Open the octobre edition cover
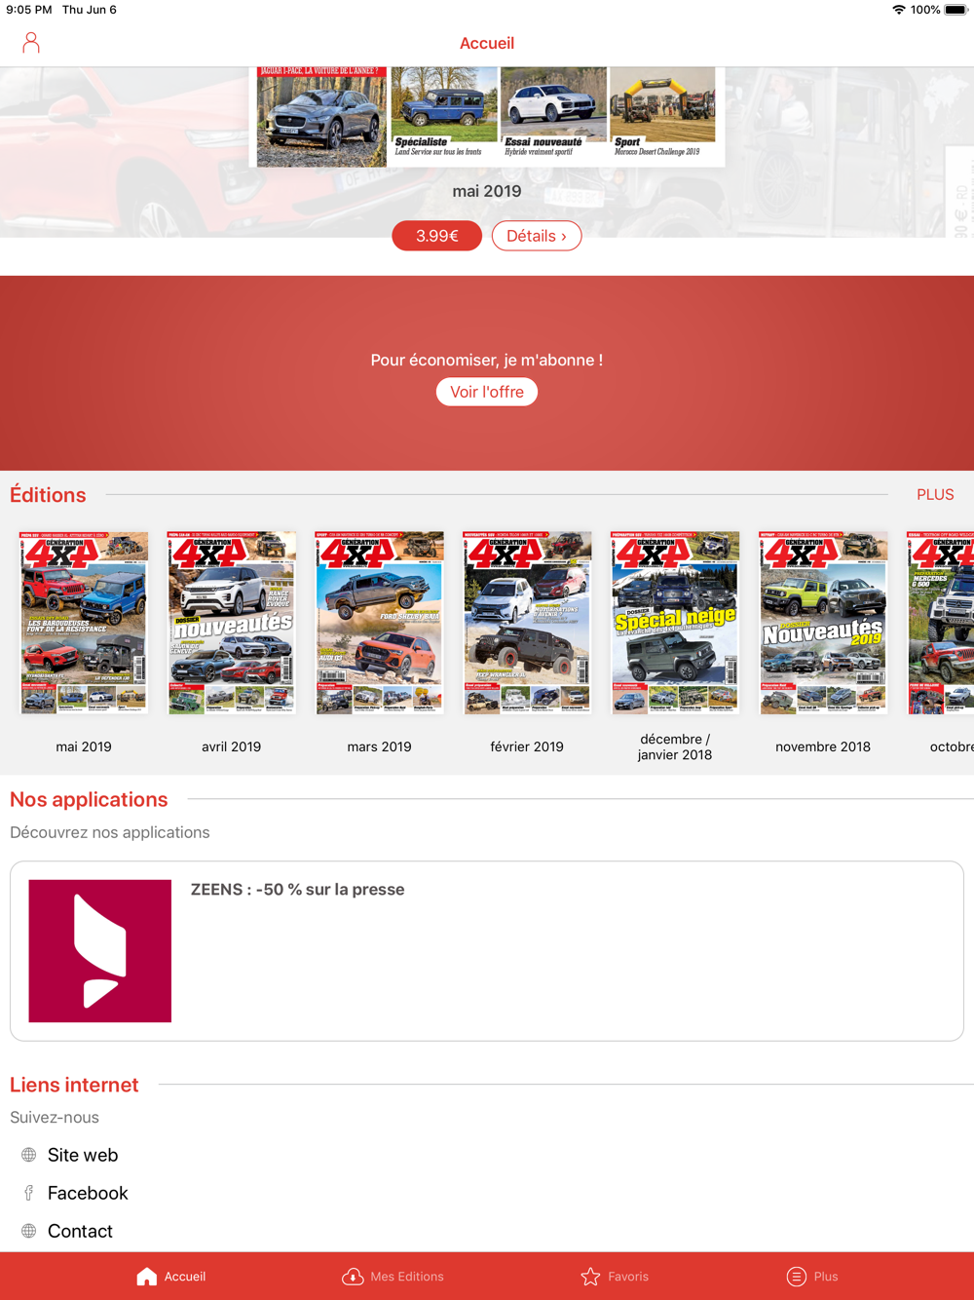 coord(941,623)
